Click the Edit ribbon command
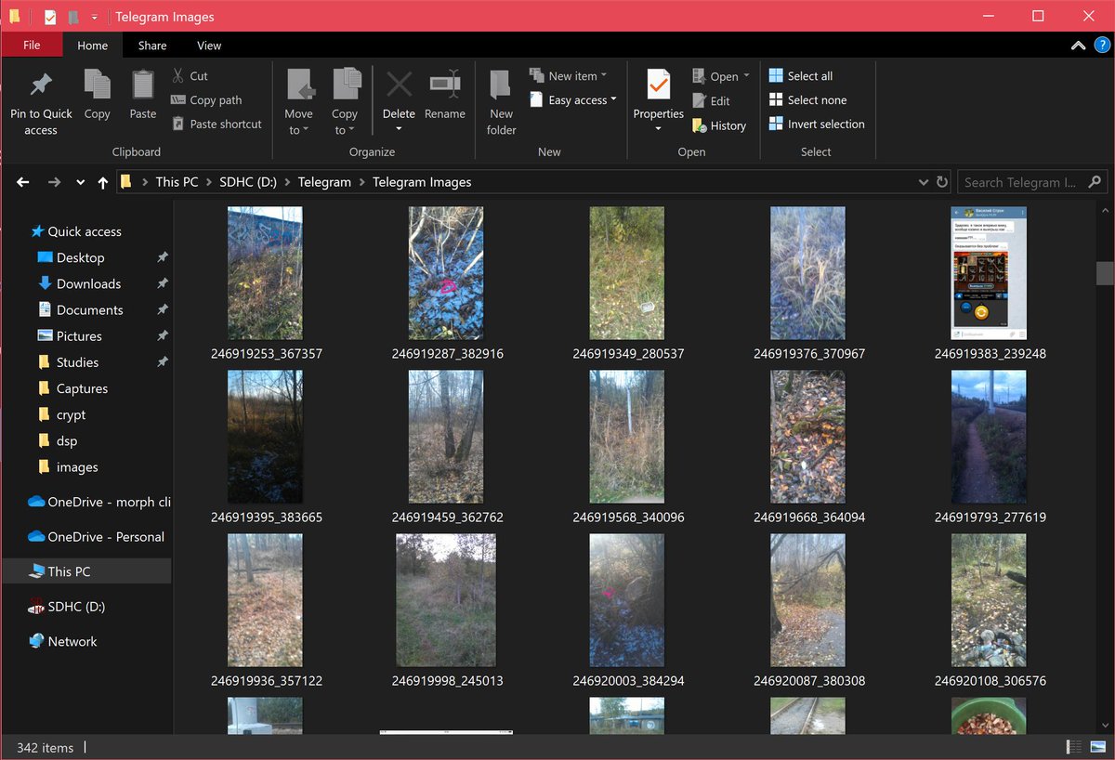1115x760 pixels. 711,100
